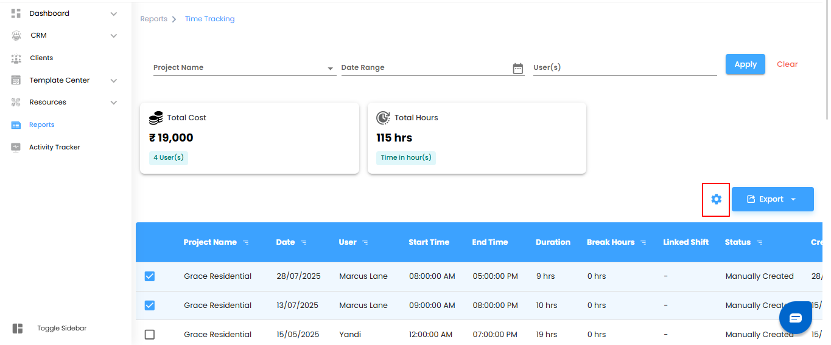Uncheck the 13/07/2025 Marcus Lane row
Image resolution: width=831 pixels, height=345 pixels.
pos(150,306)
